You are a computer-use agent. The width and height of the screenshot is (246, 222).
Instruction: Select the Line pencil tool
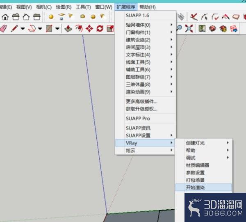tap(14, 29)
